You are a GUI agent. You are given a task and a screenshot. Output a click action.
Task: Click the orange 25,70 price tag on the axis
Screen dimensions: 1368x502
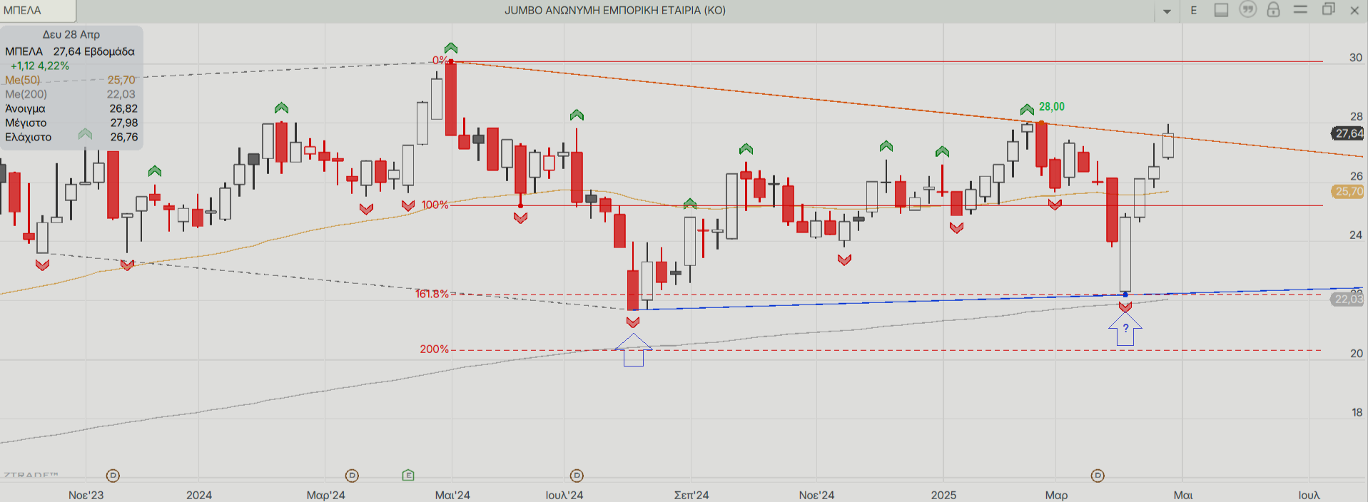[x=1348, y=191]
